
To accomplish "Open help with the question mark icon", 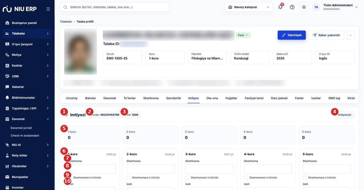I will pos(292,7).
